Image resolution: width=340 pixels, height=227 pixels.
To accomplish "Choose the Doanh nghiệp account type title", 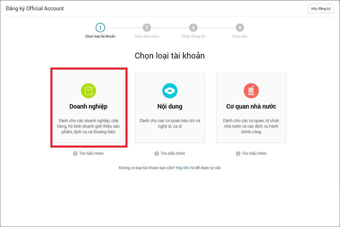I will pos(88,107).
